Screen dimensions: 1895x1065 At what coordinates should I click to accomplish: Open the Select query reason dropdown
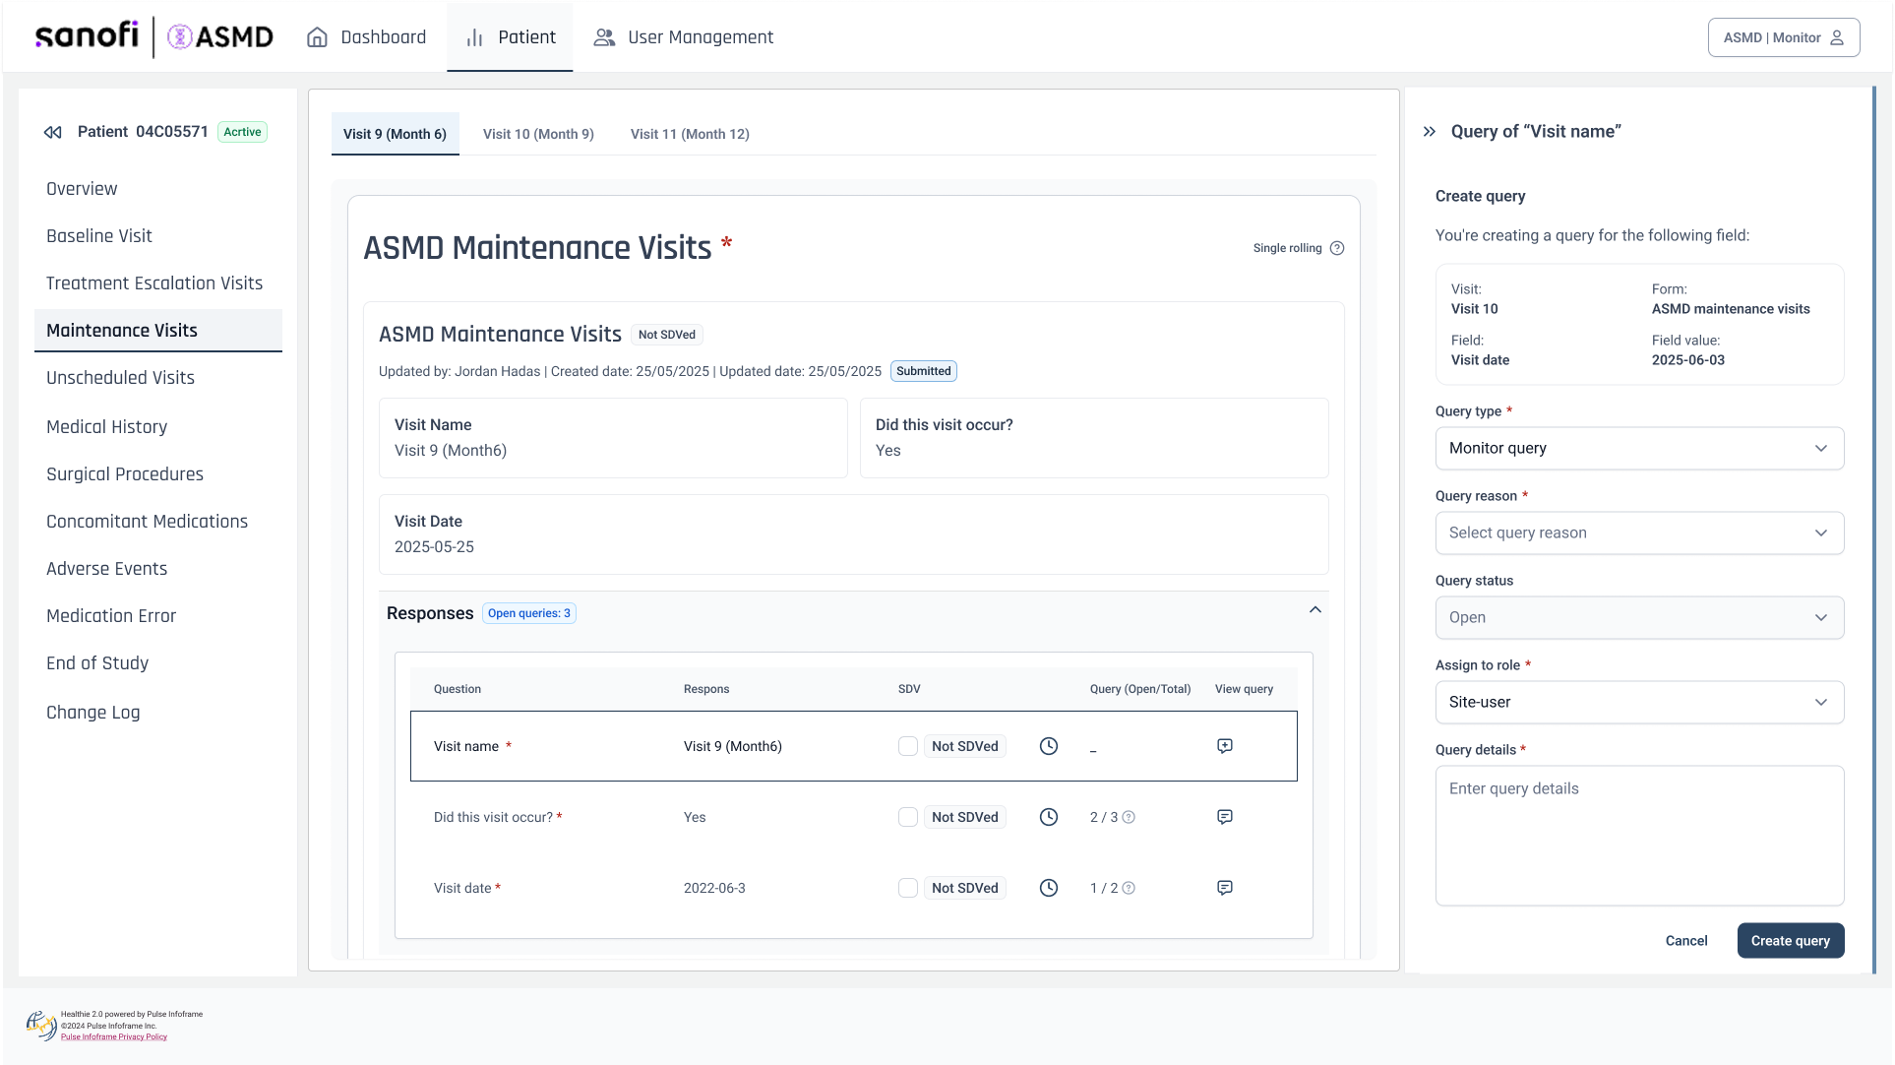tap(1639, 532)
